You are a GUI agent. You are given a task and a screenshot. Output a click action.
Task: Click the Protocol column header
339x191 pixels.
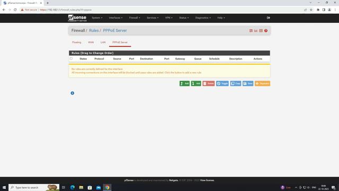(99, 59)
